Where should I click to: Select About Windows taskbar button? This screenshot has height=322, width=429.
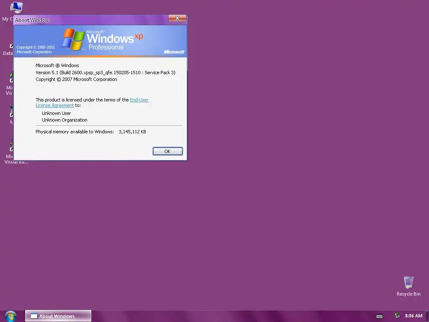[x=58, y=316]
